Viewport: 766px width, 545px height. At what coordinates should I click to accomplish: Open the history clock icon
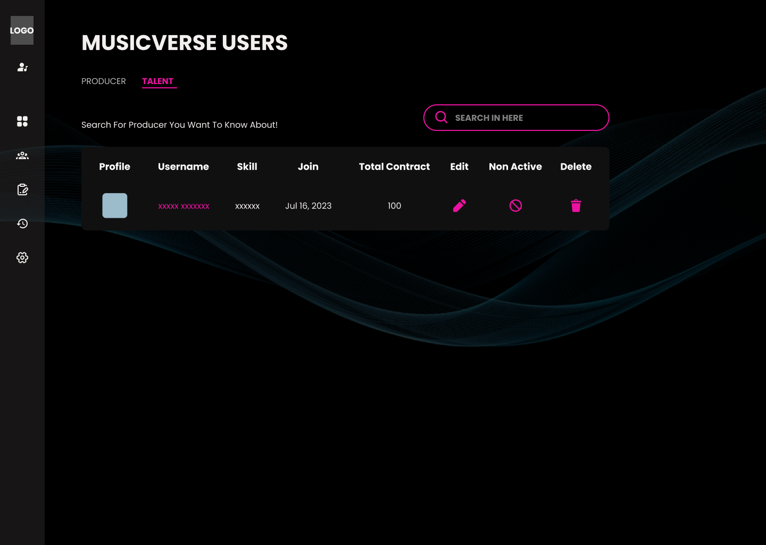(x=22, y=224)
